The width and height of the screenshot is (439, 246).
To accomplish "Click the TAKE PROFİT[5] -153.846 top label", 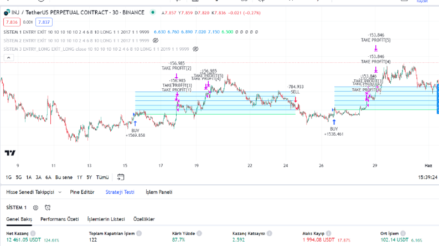I will point(376,38).
